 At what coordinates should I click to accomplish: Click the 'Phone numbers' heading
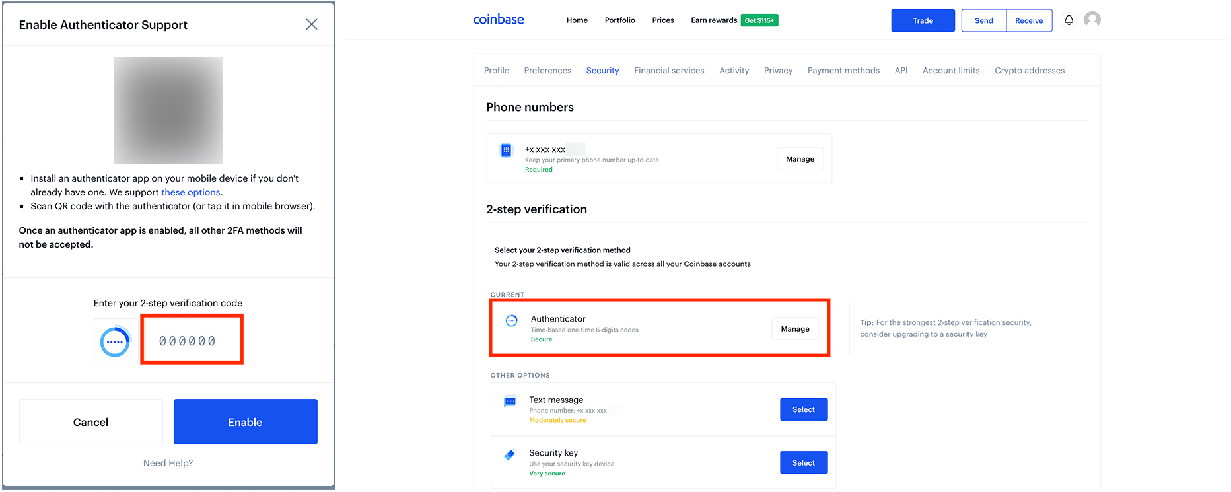pos(530,107)
